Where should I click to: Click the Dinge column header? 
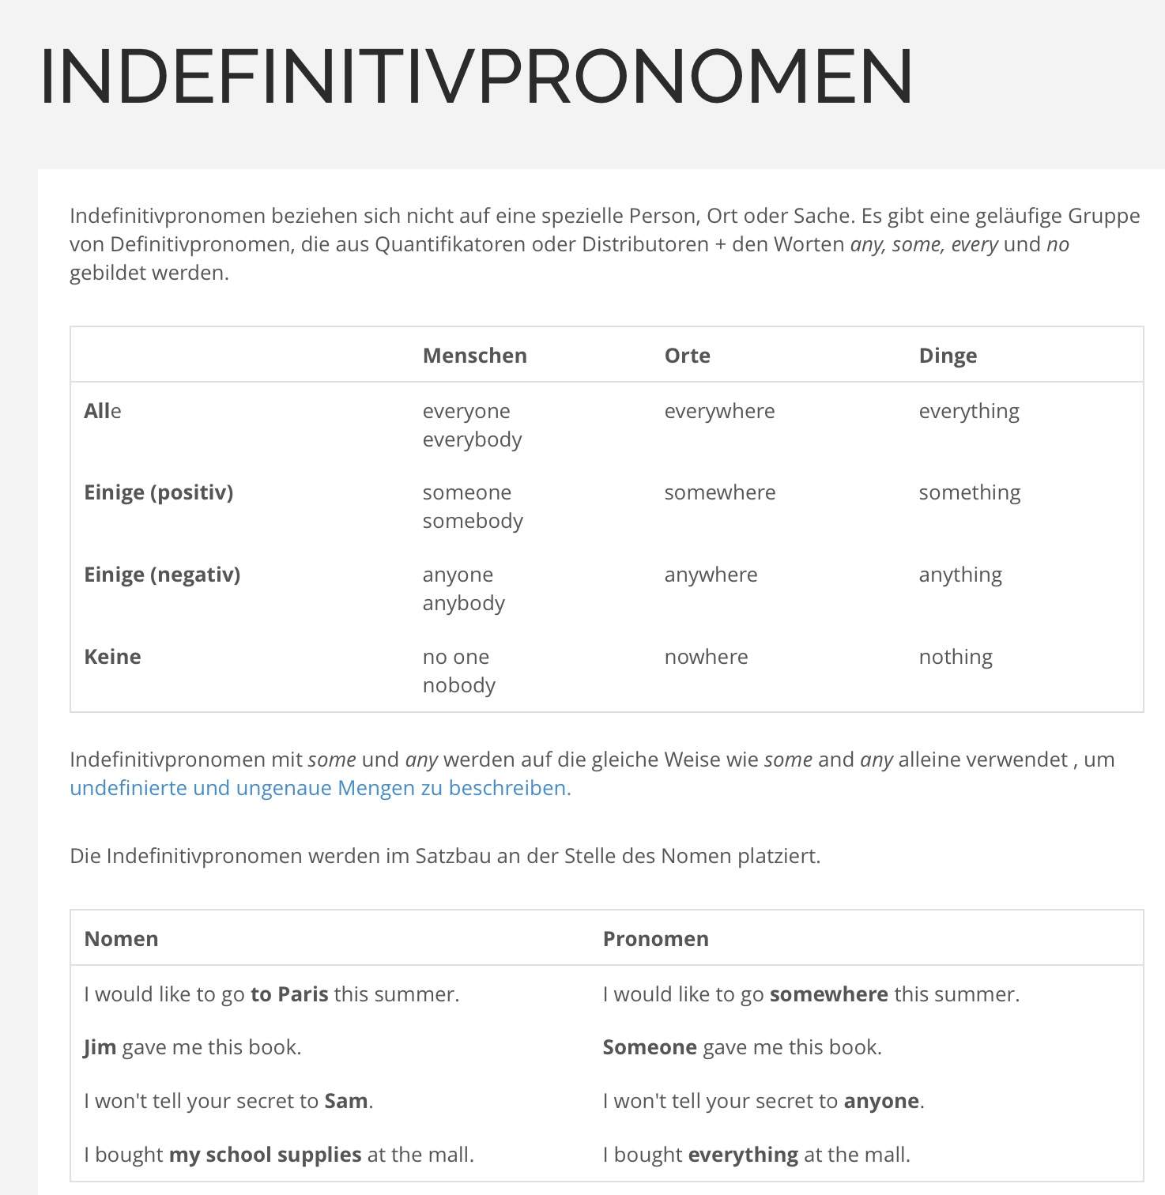coord(947,356)
